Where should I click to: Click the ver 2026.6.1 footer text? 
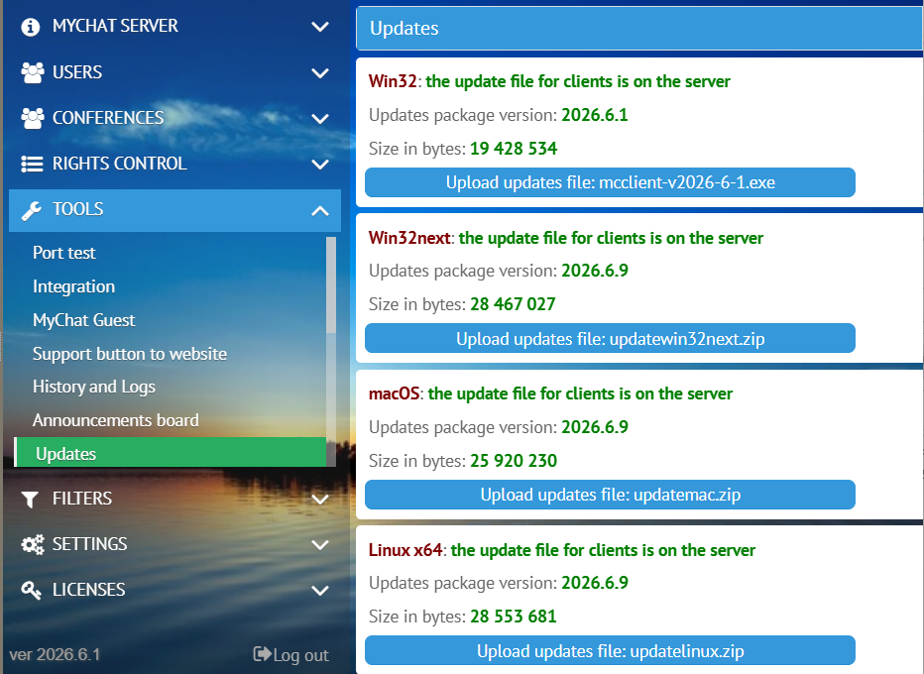point(55,654)
